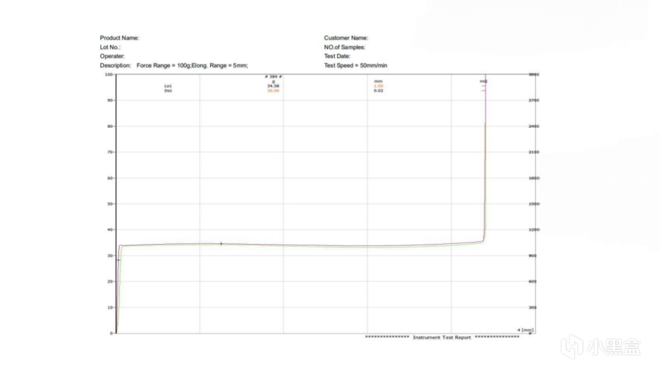Click the "Customer Name:" label
660x369 pixels.
pyautogui.click(x=346, y=38)
